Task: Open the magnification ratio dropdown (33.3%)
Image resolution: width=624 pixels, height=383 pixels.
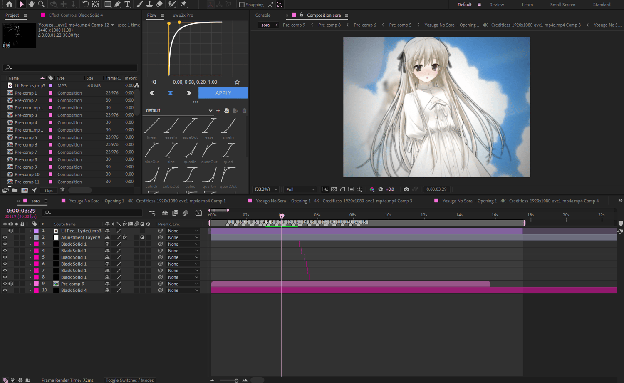Action: point(266,189)
